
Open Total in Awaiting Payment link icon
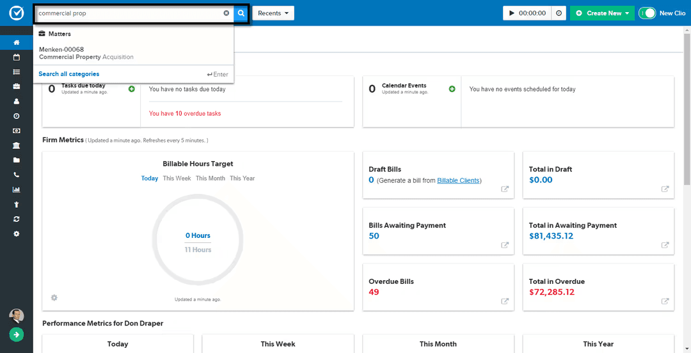coord(665,245)
